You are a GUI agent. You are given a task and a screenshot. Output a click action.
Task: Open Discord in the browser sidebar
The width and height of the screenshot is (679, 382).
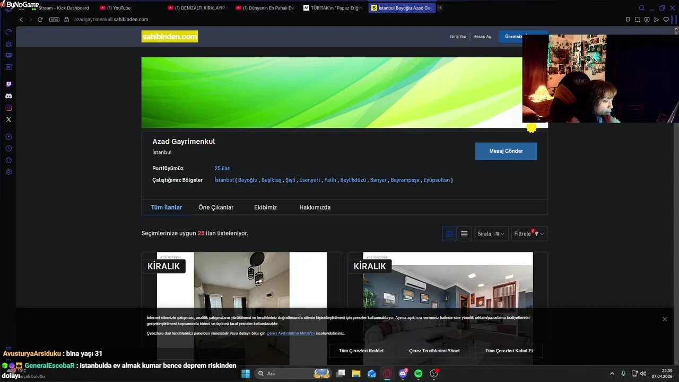pyautogui.click(x=8, y=96)
